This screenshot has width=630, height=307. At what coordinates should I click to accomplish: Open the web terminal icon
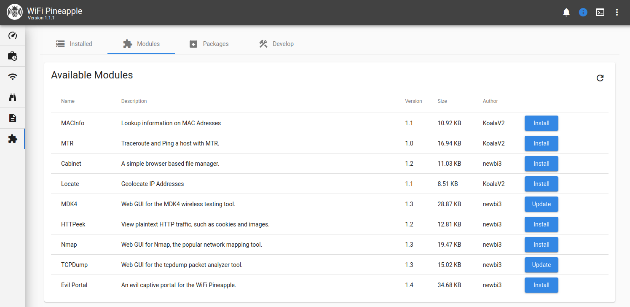(x=600, y=12)
